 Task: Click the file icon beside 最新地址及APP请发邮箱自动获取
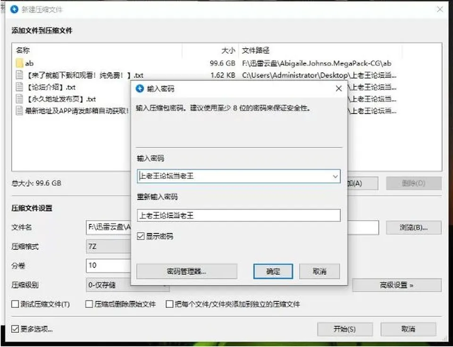[x=19, y=111]
